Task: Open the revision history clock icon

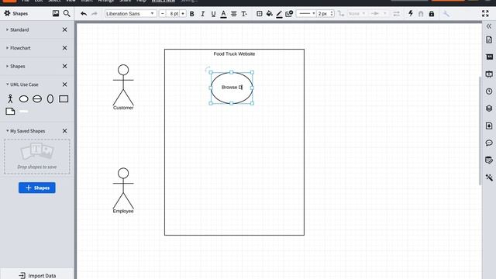Action: [x=489, y=91]
